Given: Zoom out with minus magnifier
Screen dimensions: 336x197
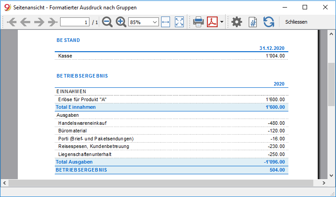Looking at the screenshot, I should pos(107,22).
